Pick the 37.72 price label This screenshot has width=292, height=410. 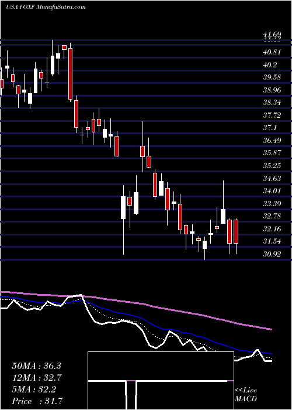(272, 115)
